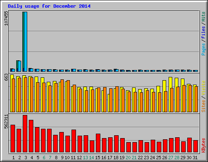The image size is (208, 162).
Task: Click the red KBytes bar for day 1
Action: pyautogui.click(x=13, y=139)
